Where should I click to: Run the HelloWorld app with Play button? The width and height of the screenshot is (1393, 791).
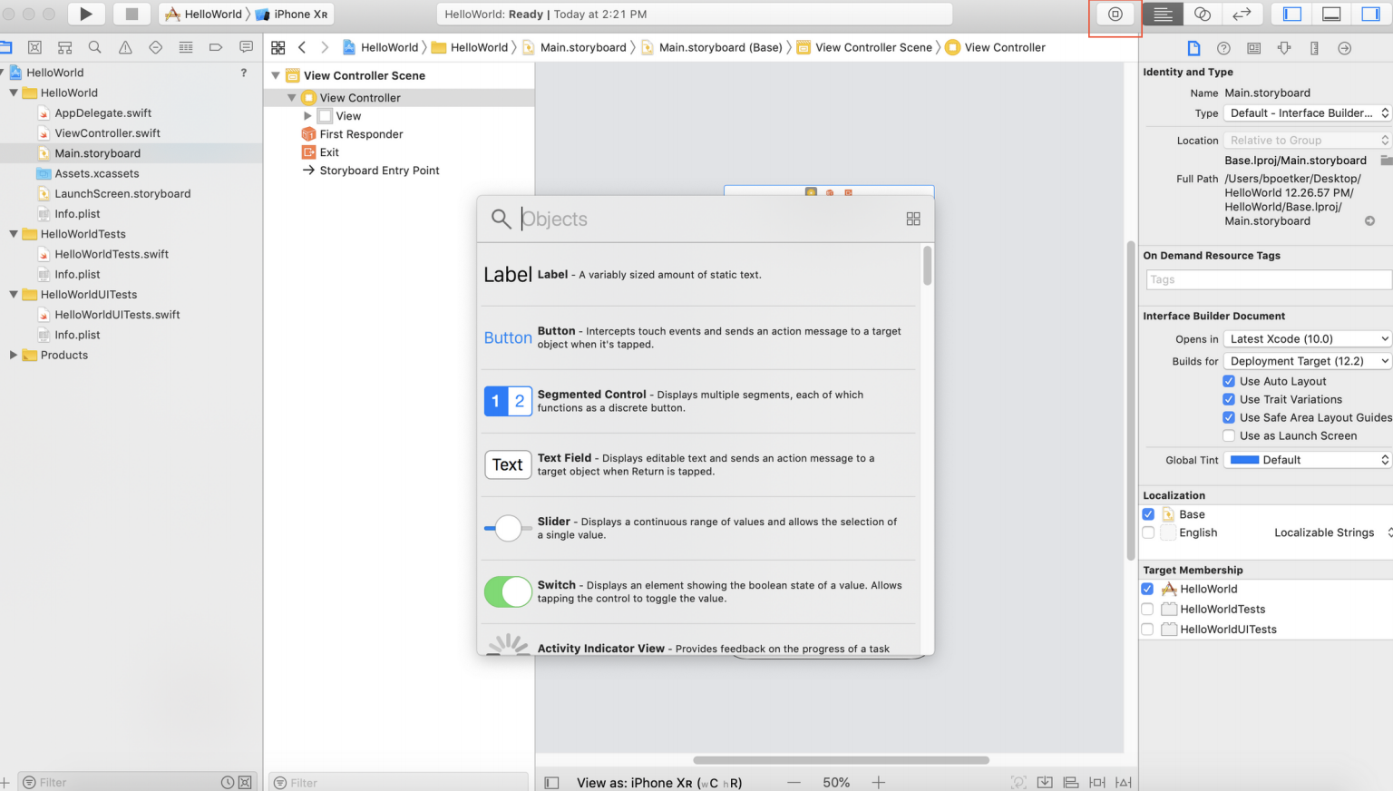coord(86,14)
